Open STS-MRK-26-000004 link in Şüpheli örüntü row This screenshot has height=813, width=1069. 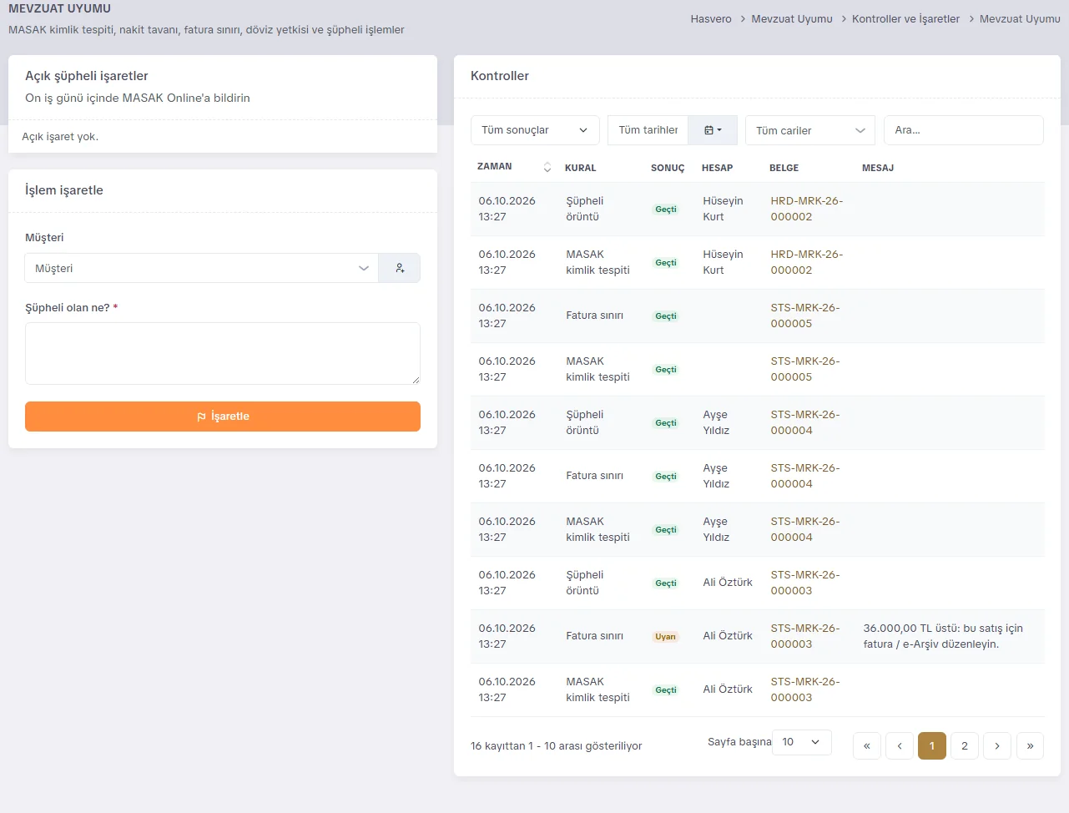pos(805,422)
